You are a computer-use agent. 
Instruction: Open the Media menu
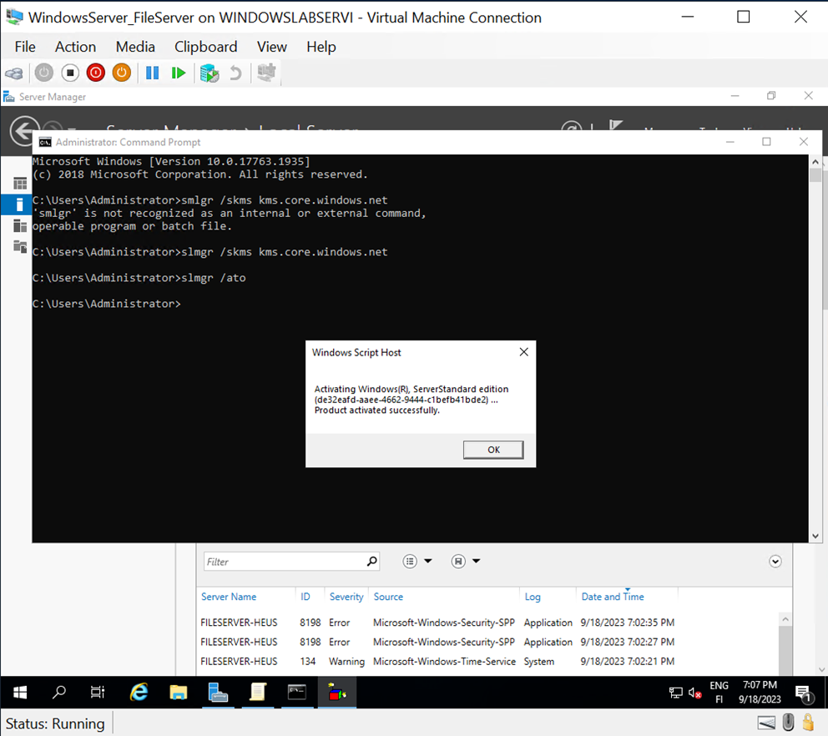(x=135, y=47)
